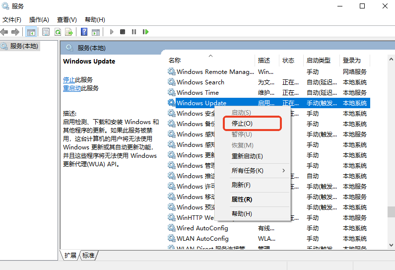The width and height of the screenshot is (395, 270).
Task: Open the 操作(A) menu
Action: click(x=39, y=20)
